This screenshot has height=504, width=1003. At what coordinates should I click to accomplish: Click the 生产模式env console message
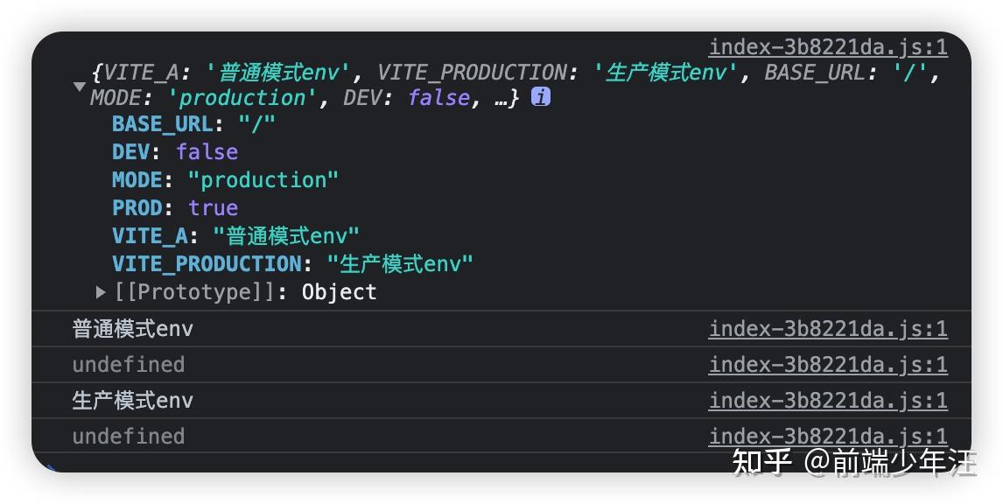pyautogui.click(x=132, y=401)
